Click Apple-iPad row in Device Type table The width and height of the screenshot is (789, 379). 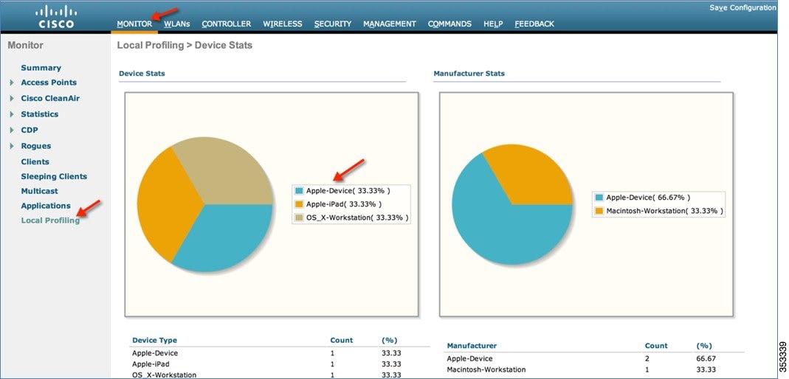point(279,364)
